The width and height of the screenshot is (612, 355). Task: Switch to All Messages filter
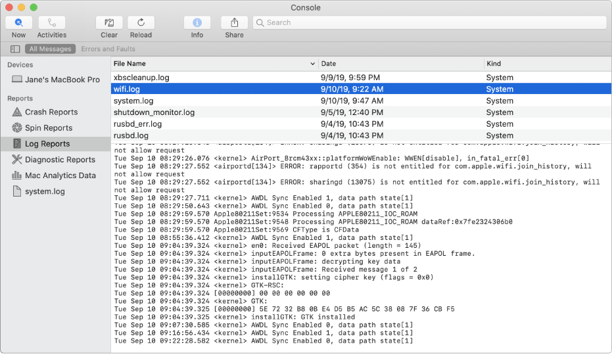tap(49, 49)
